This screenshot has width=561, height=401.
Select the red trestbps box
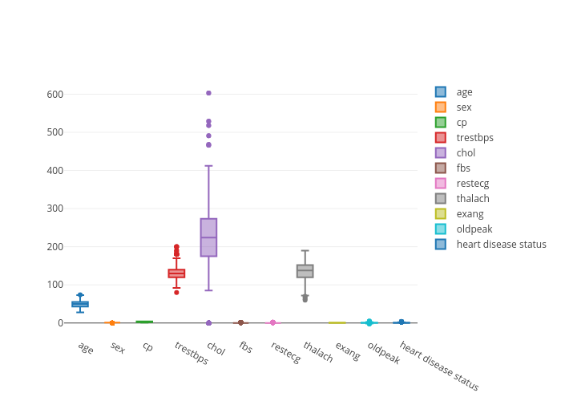pos(176,273)
